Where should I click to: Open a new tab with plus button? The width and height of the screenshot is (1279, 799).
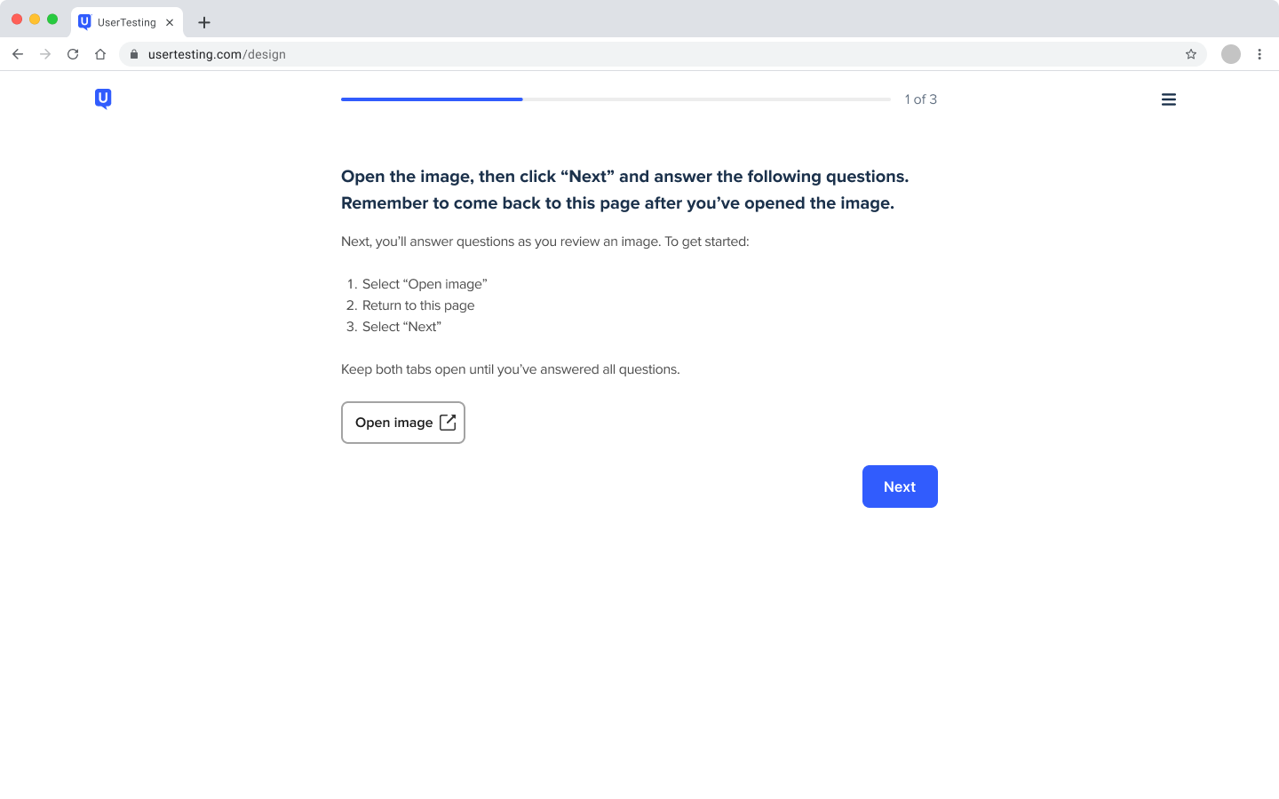(x=204, y=22)
